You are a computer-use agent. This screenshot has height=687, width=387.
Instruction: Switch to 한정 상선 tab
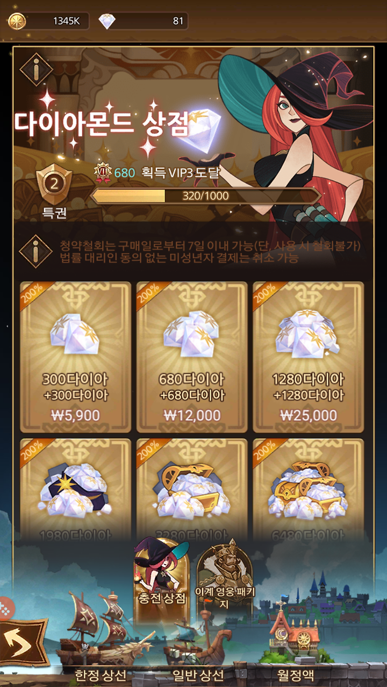pyautogui.click(x=101, y=675)
